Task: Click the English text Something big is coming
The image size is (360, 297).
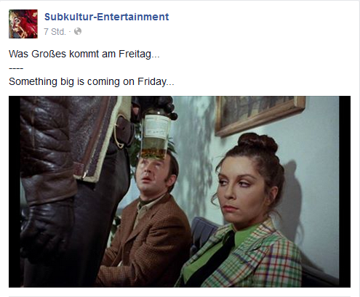Action: point(92,81)
